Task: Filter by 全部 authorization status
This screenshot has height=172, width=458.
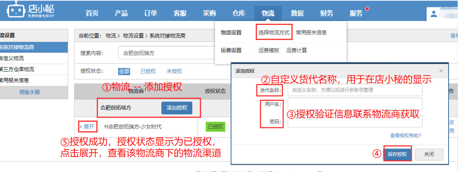Action: click(124, 71)
